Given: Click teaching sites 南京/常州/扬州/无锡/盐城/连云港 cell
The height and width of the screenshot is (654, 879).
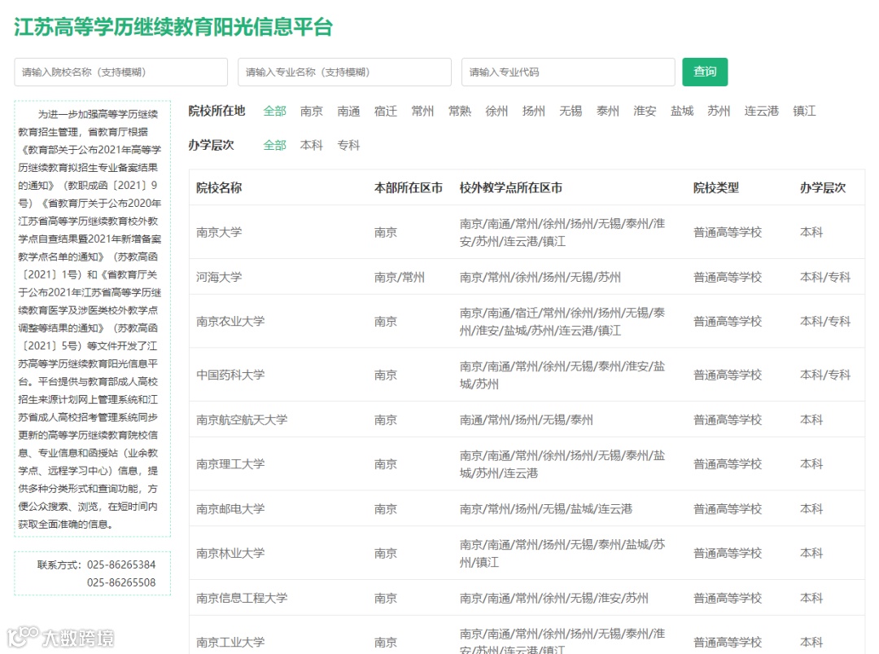Looking at the screenshot, I should click(x=546, y=509).
